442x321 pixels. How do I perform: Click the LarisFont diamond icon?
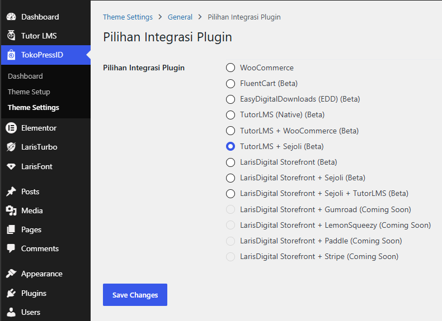[11, 166]
